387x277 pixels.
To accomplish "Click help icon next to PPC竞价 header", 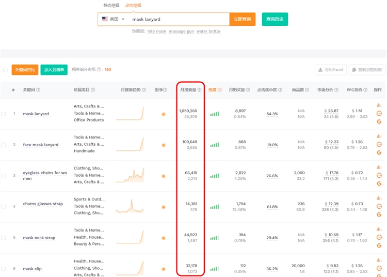I will pyautogui.click(x=366, y=90).
